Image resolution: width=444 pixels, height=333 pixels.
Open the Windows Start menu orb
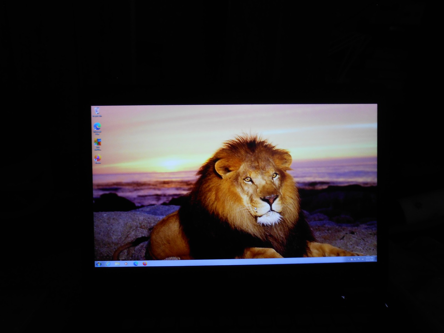[x=99, y=264]
